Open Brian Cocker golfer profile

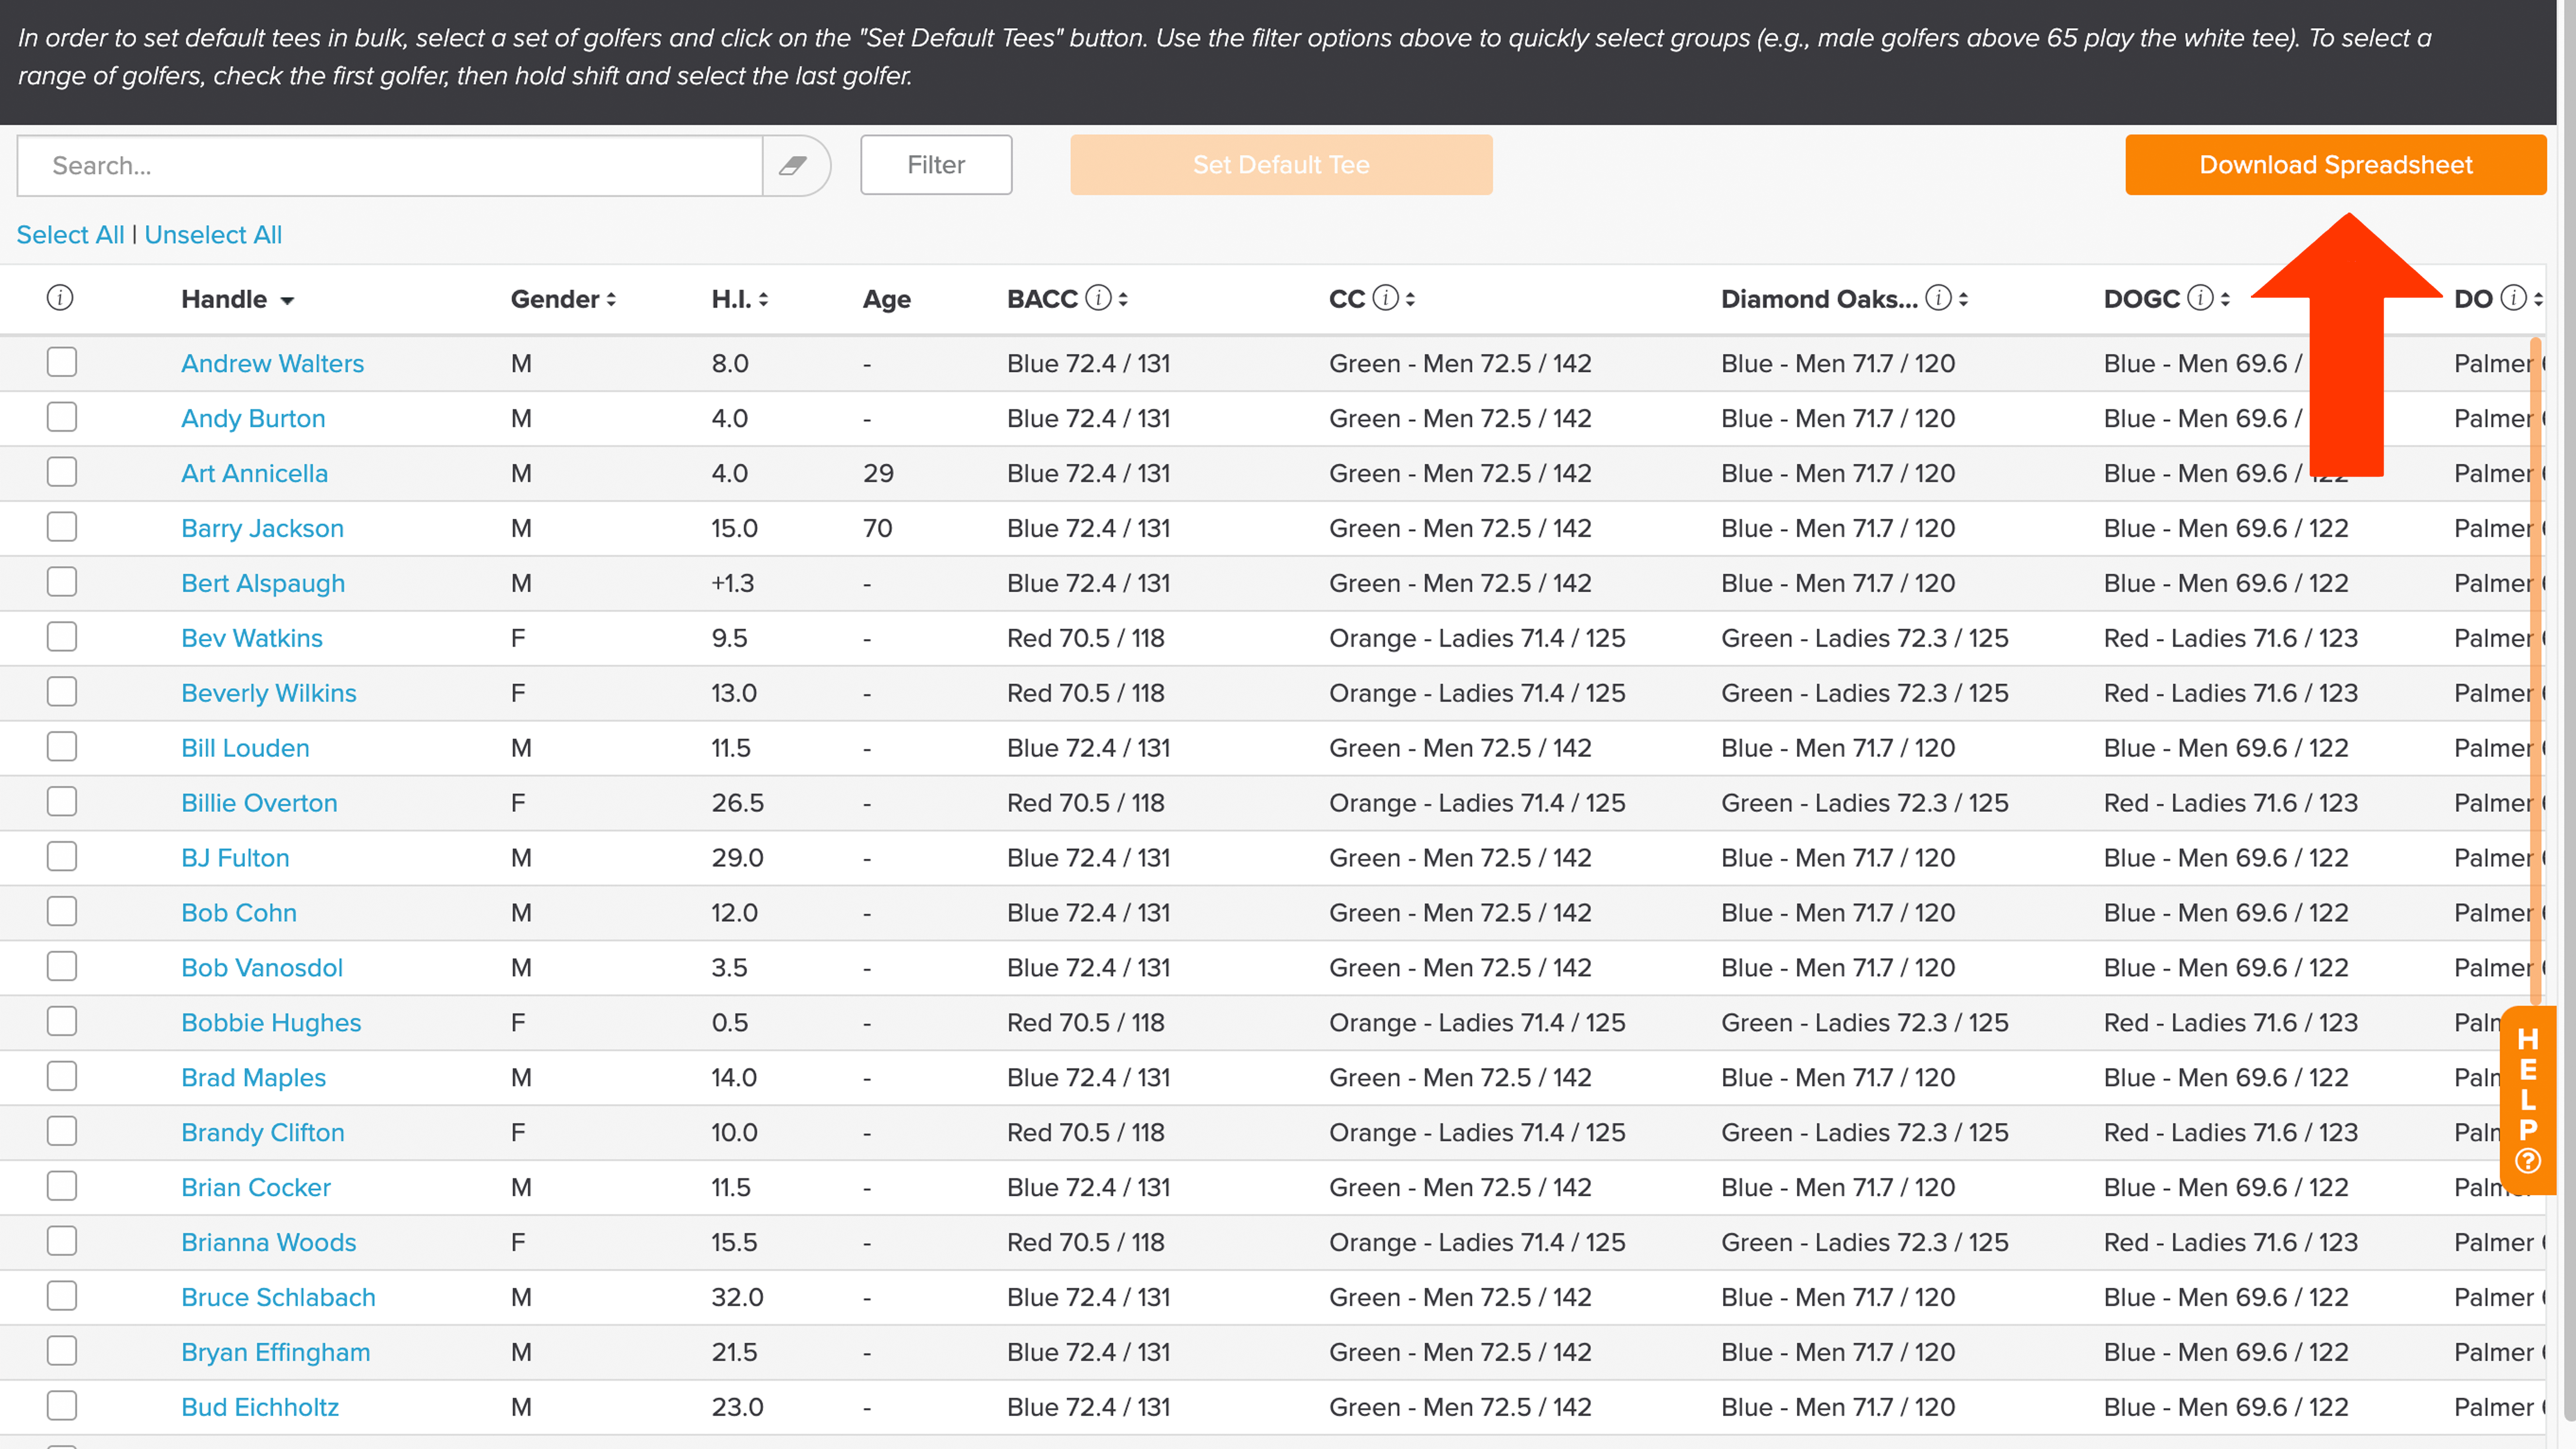(256, 1188)
